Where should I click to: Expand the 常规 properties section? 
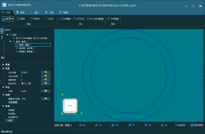pyautogui.click(x=3, y=65)
